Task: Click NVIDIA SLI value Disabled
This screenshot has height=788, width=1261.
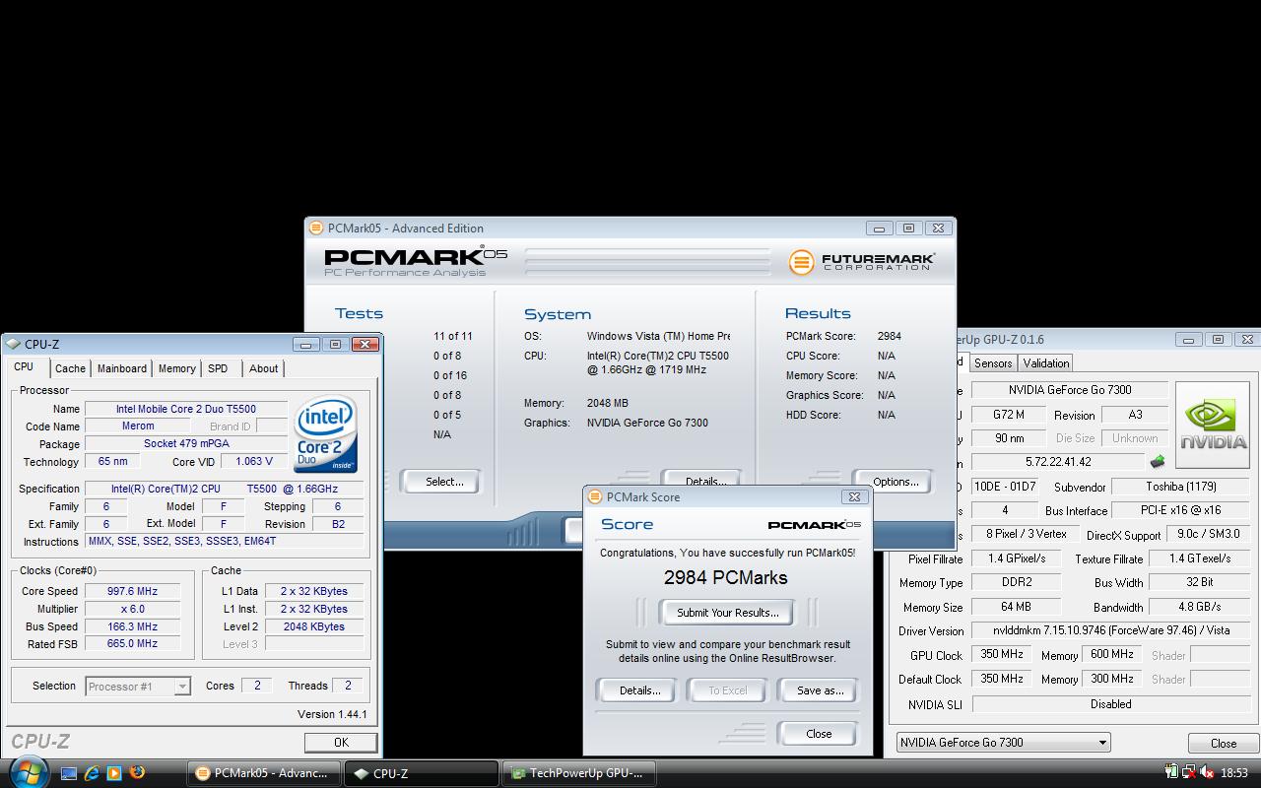Action: tap(1110, 704)
